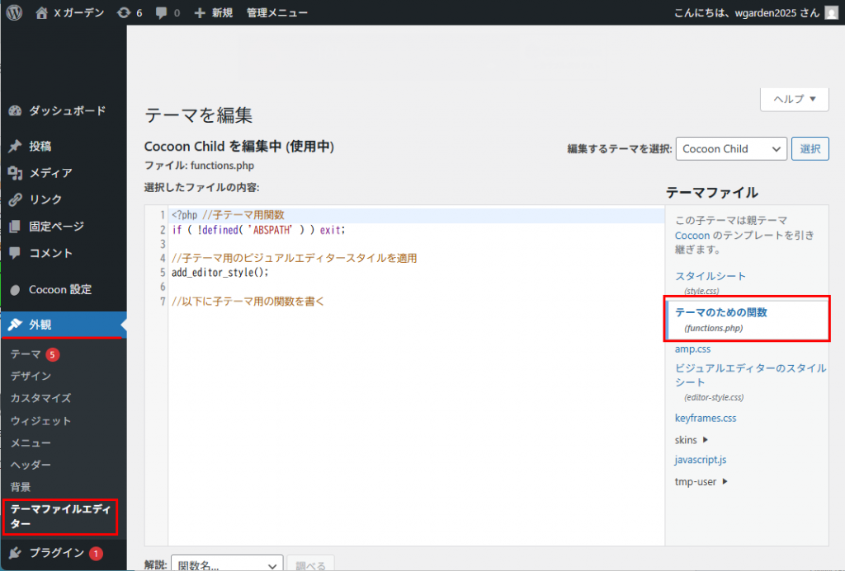
Task: Open the 編集するテーマを選択 Cocoon Child dropdown
Action: (730, 149)
